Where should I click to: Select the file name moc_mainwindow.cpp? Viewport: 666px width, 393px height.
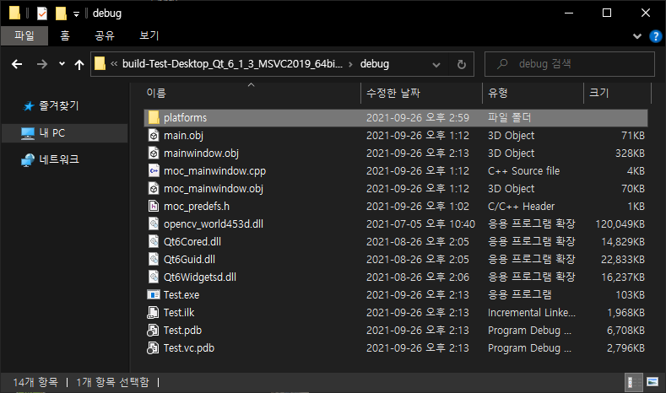click(x=215, y=171)
